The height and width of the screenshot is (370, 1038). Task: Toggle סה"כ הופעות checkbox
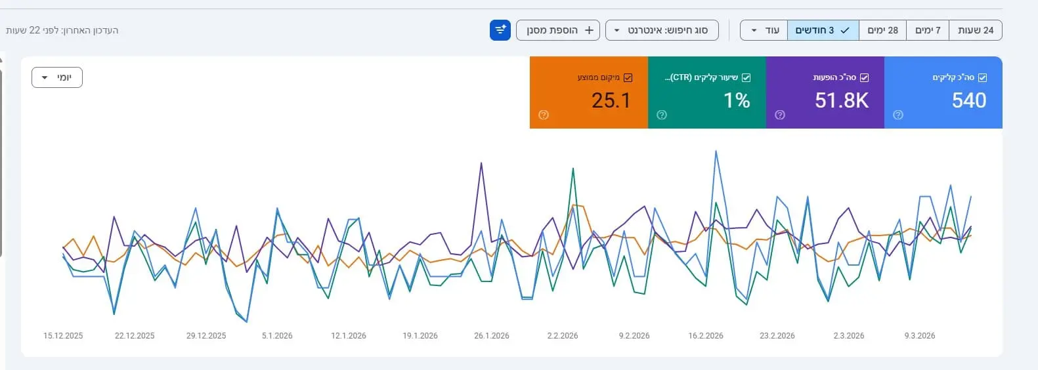[x=865, y=77]
